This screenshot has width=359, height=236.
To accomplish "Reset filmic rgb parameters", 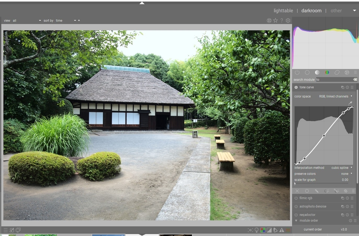I will point(347,198).
